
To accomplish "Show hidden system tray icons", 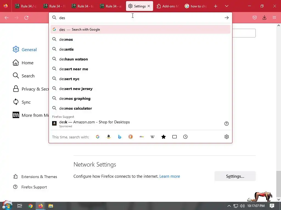I will (x=229, y=206).
